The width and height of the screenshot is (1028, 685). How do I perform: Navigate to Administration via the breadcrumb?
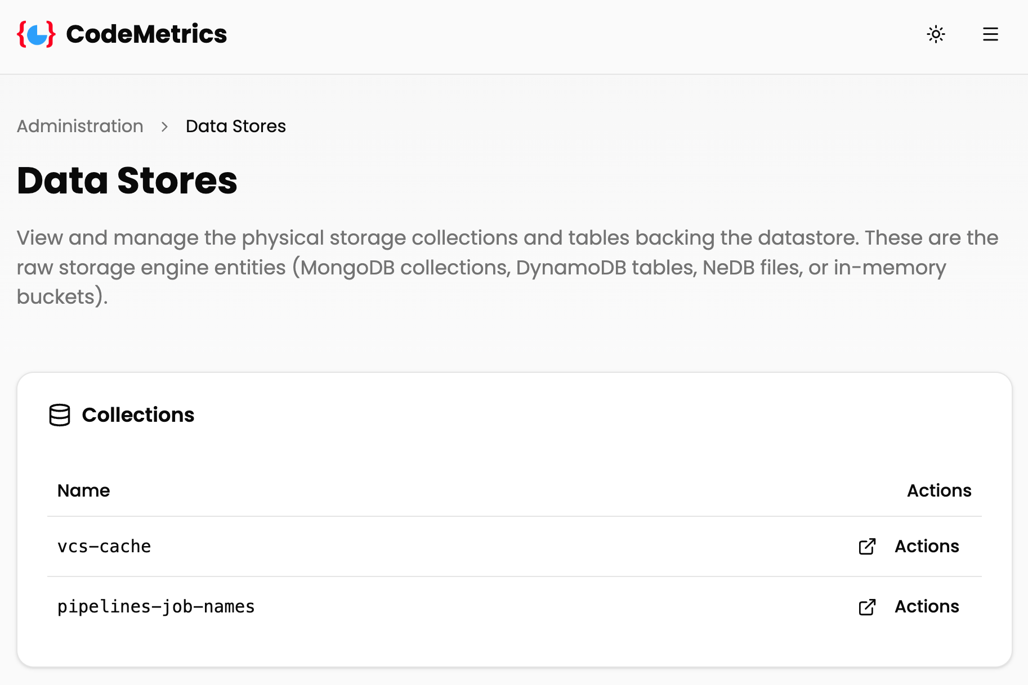click(x=79, y=126)
